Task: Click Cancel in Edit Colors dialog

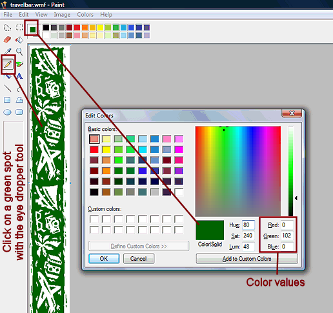Action: point(139,259)
